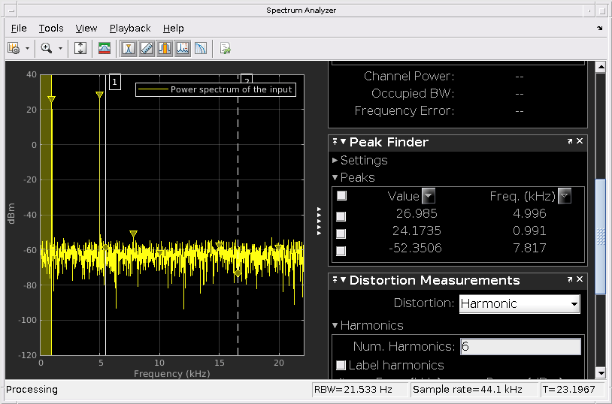Viewport: 612px width, 404px height.
Task: Click the Num. Harmonics input field
Action: click(x=520, y=346)
